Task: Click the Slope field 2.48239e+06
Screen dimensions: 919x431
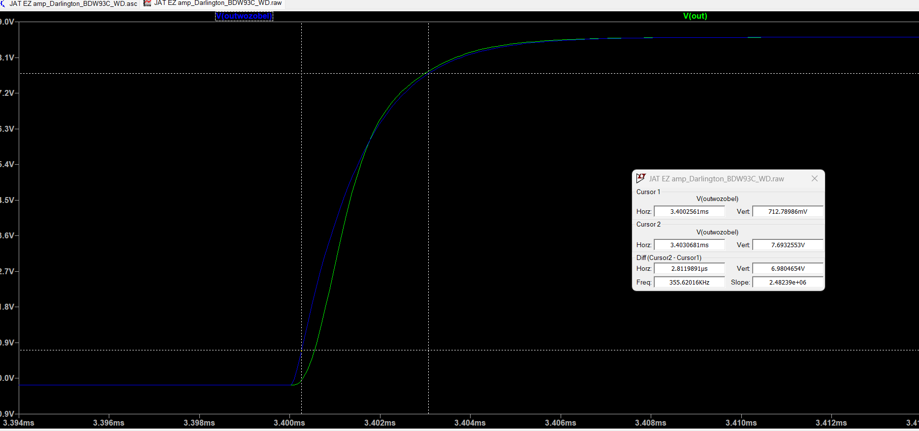Action: (788, 282)
